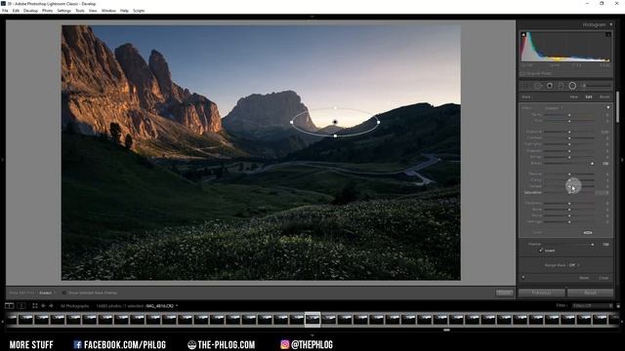The width and height of the screenshot is (625, 351).
Task: Click the Saturation value field
Action: (x=602, y=193)
